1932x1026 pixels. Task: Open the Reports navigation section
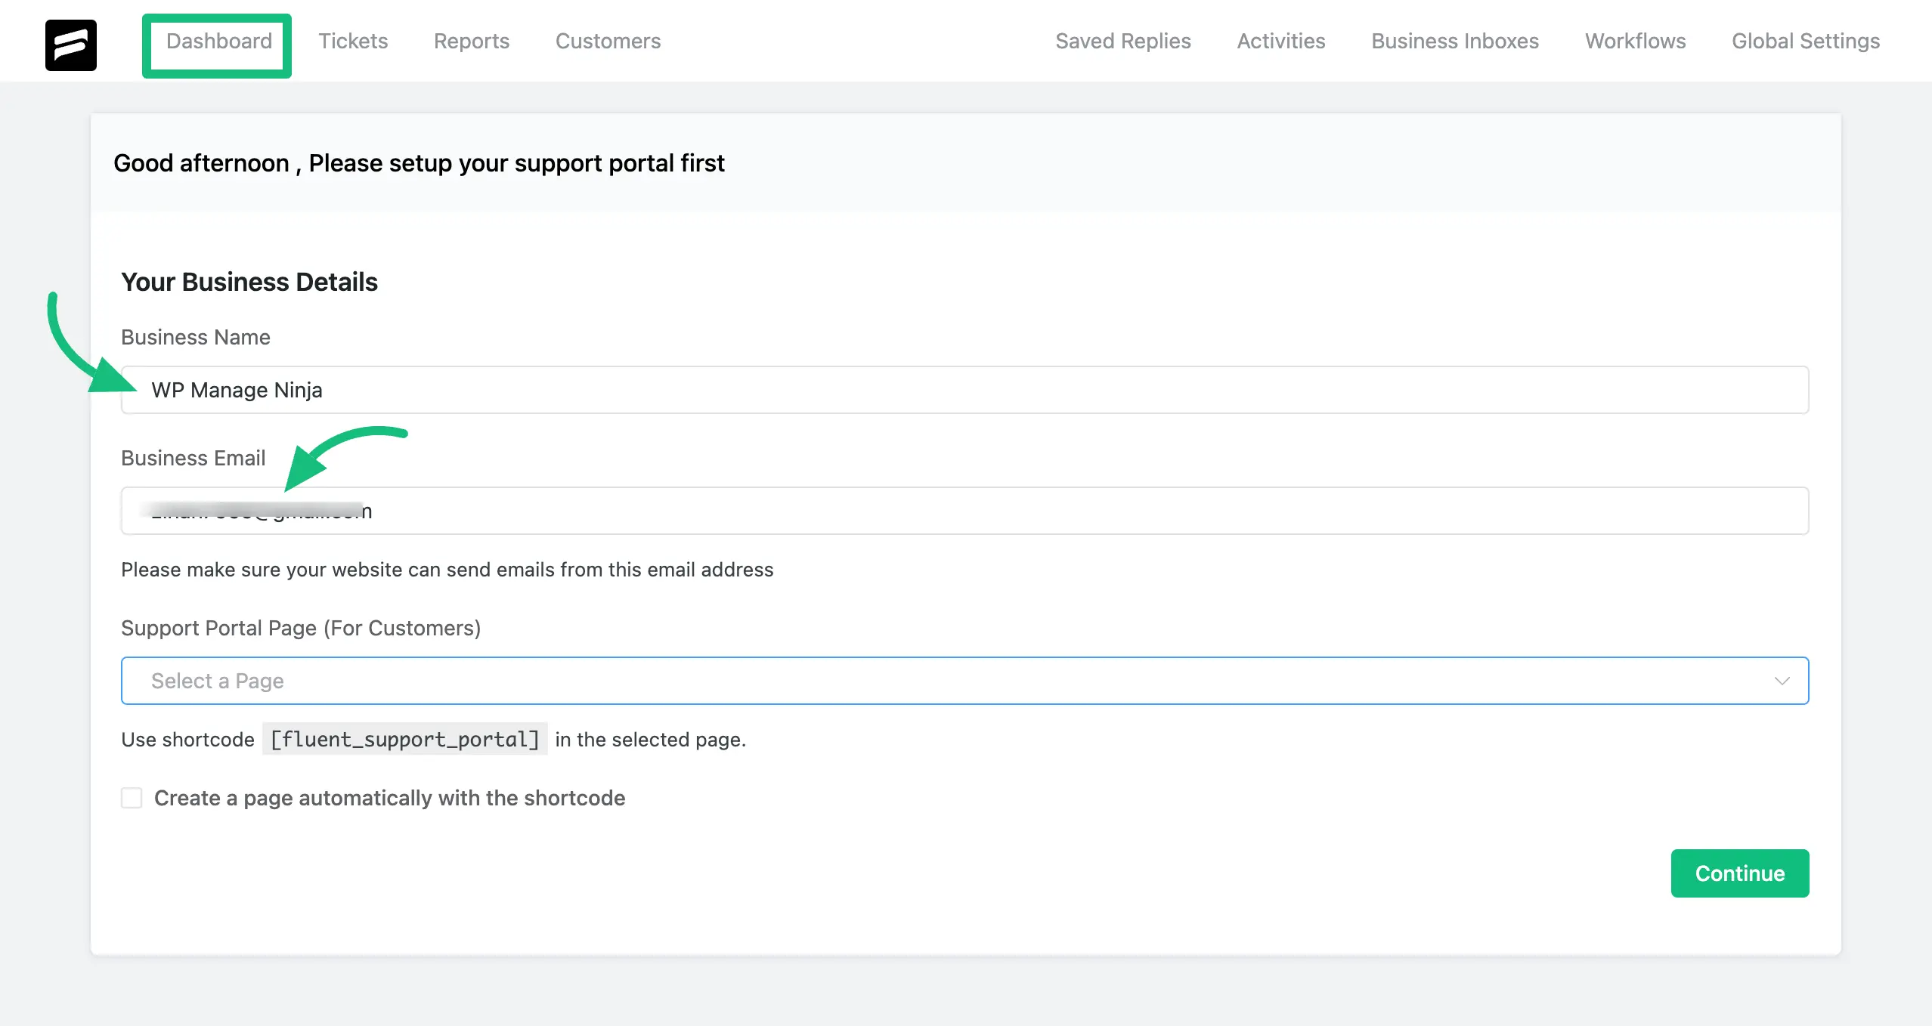coord(472,39)
